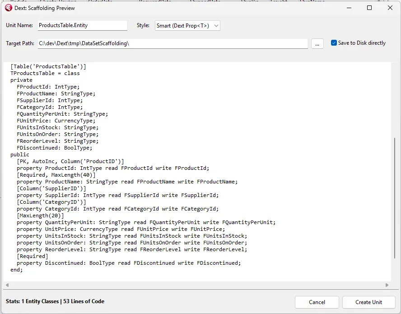Click the line "TProductsTable = class"

45,74
